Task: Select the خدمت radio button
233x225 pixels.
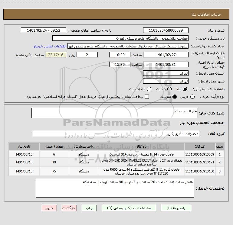Action: click(x=169, y=89)
